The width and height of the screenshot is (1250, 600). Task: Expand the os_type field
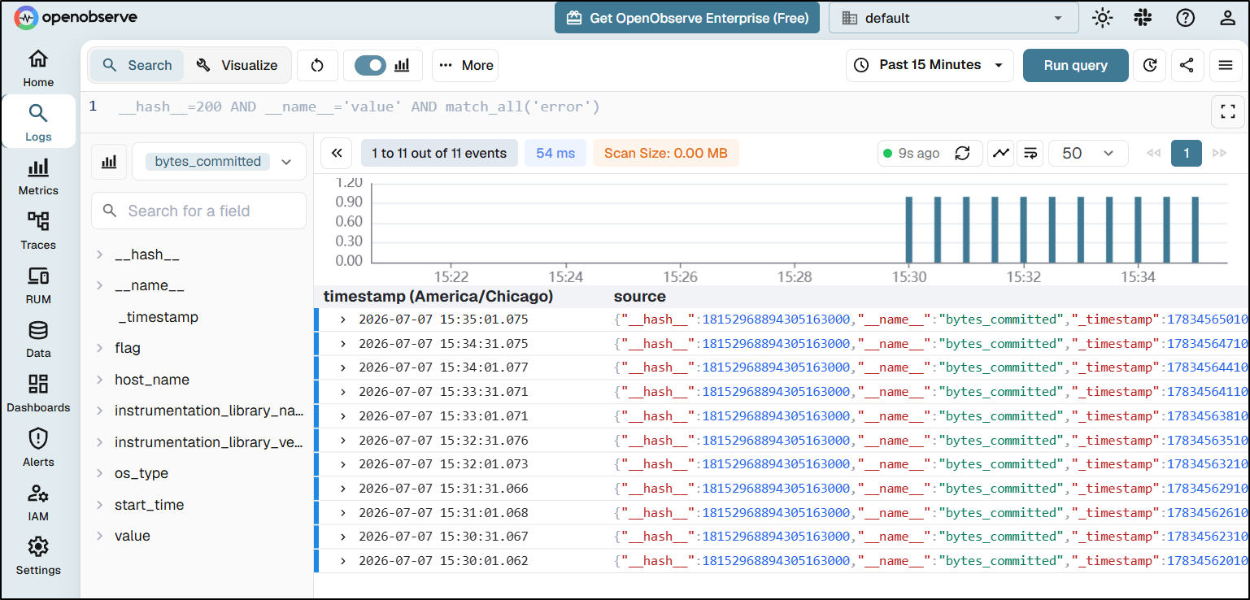click(100, 473)
